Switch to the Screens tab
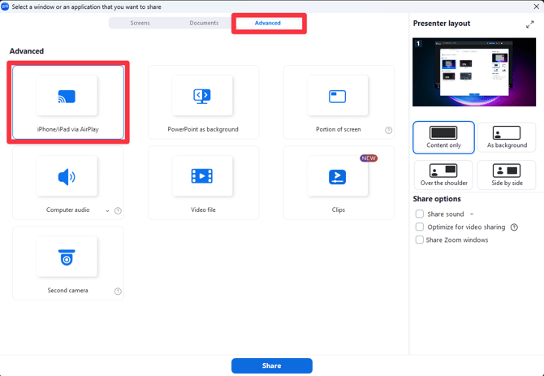Image resolution: width=544 pixels, height=376 pixels. [x=140, y=23]
